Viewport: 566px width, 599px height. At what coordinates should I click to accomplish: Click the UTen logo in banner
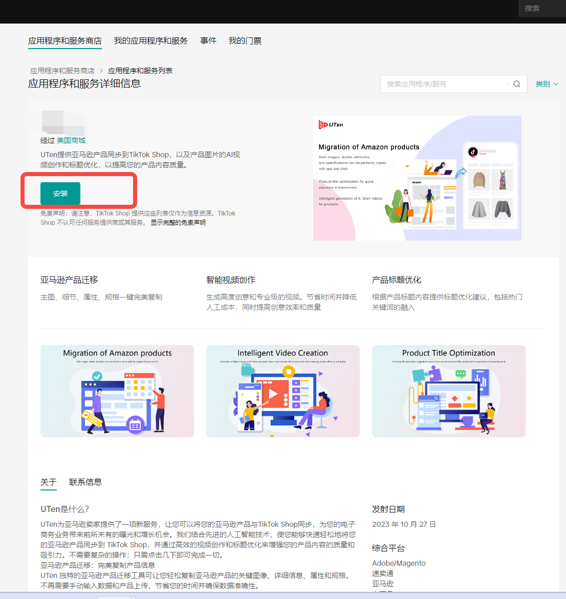pyautogui.click(x=331, y=124)
